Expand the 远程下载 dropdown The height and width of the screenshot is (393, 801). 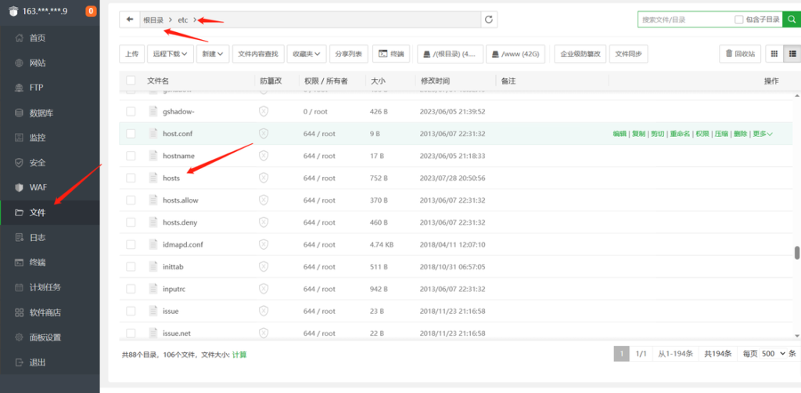pos(171,54)
